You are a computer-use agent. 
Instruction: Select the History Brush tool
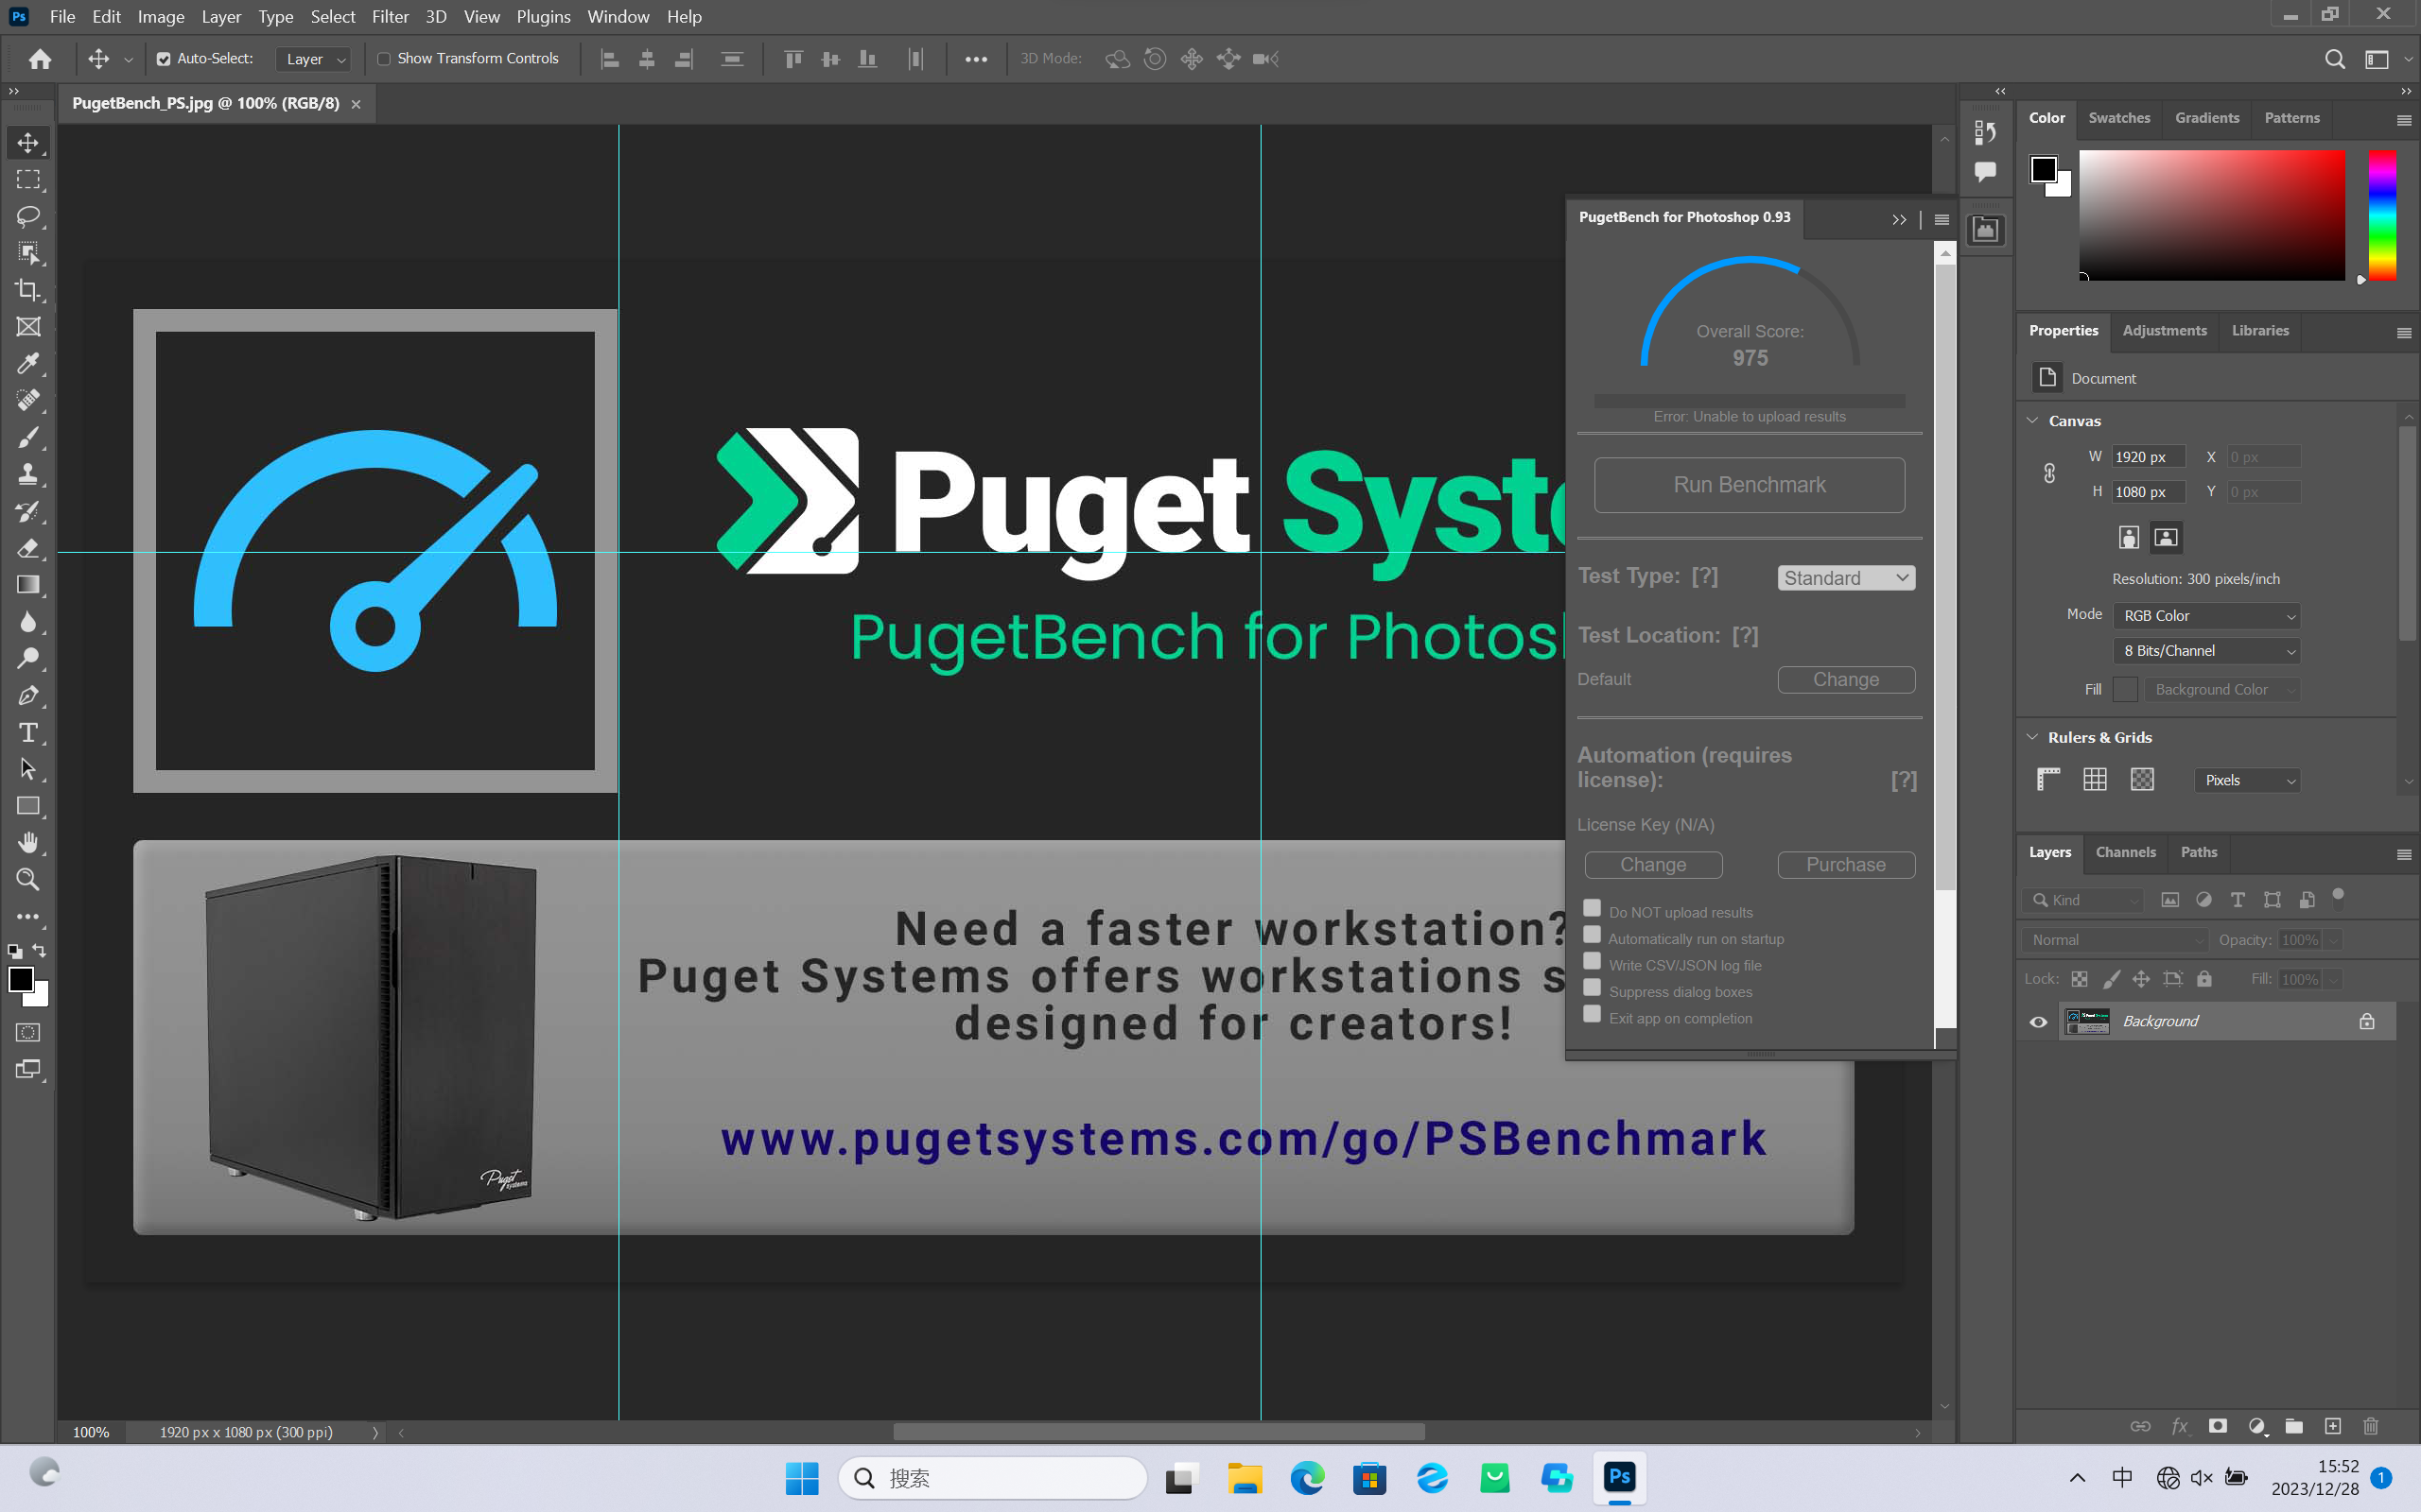pyautogui.click(x=28, y=511)
